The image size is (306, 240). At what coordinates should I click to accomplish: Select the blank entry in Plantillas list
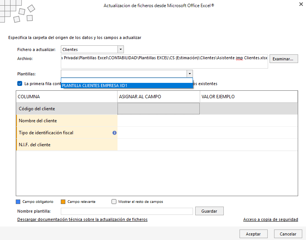[x=127, y=81]
